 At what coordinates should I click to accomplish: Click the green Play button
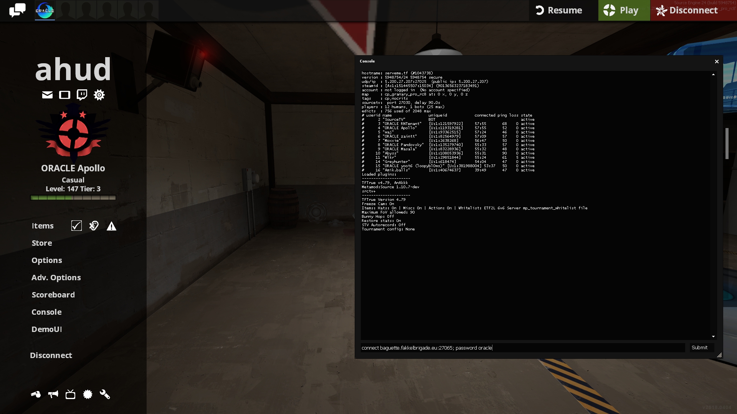point(624,10)
